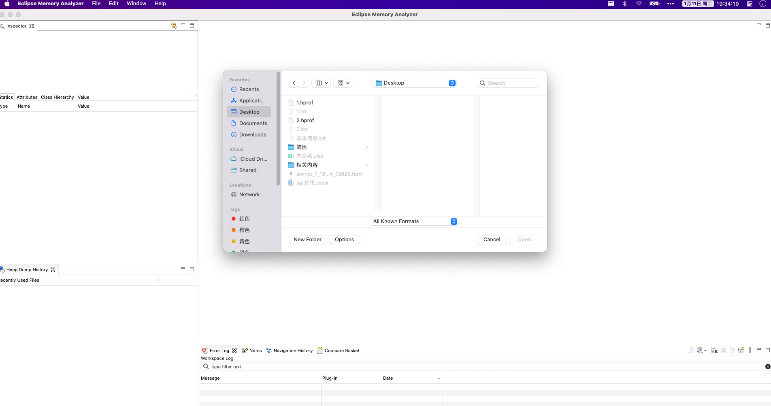Go back in the file dialog

[x=294, y=83]
